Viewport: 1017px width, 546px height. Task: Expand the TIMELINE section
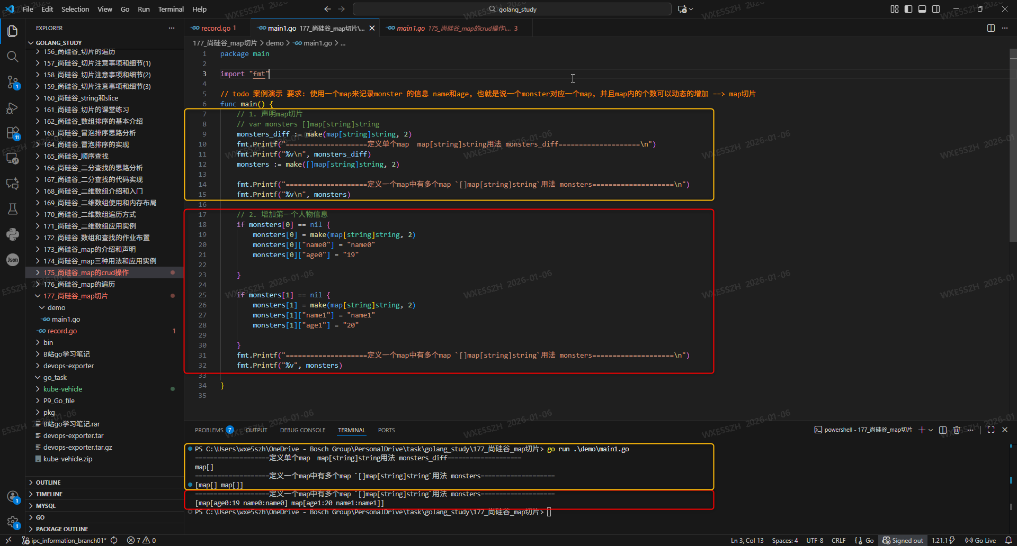pyautogui.click(x=104, y=494)
